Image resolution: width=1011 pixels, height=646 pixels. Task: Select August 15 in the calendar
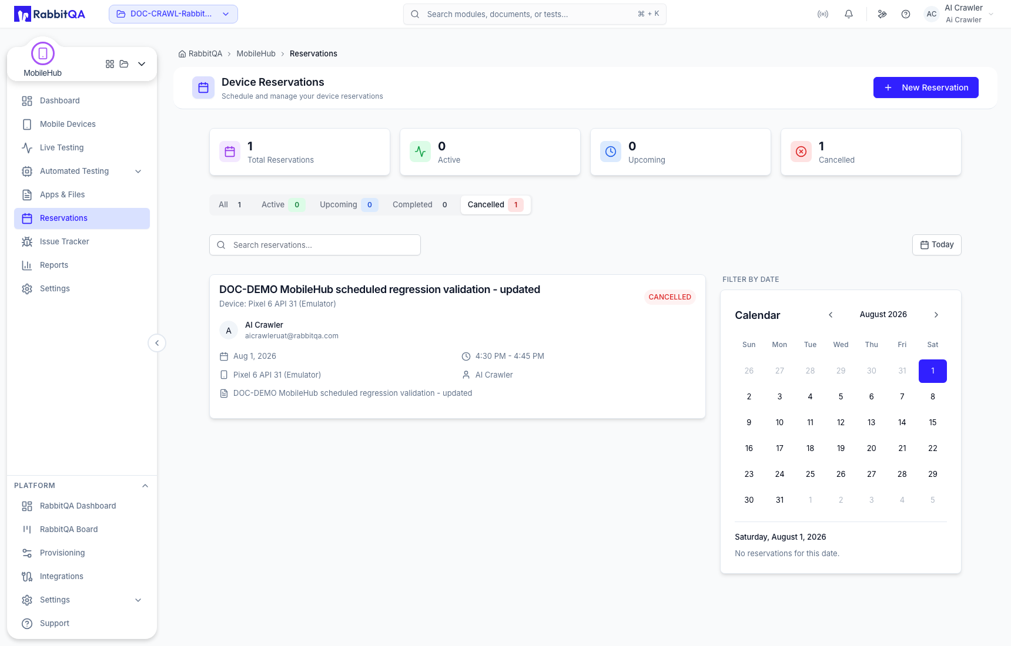coord(933,423)
